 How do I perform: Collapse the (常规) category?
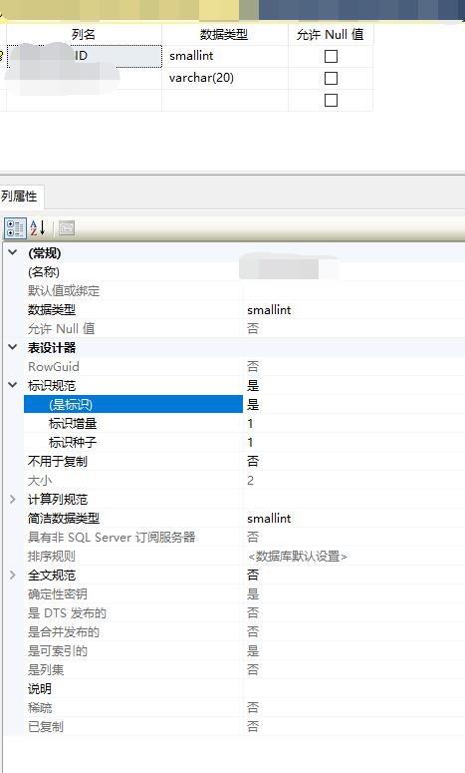click(x=13, y=252)
